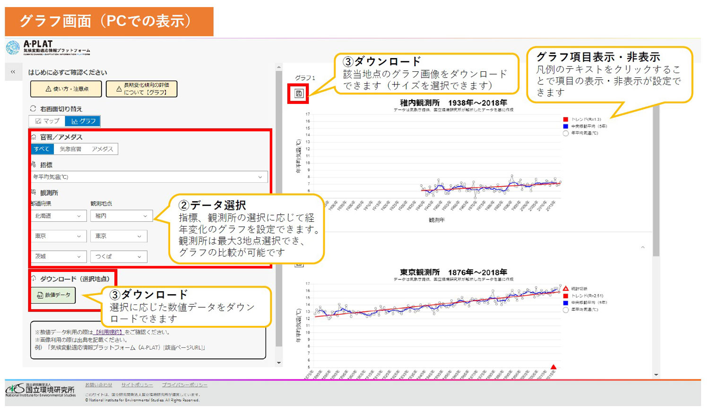
Task: Click the red triangle marker on Tokyo graph
Action: pyautogui.click(x=553, y=367)
